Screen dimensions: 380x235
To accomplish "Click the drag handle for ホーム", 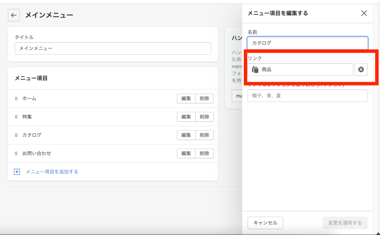I will pos(16,99).
